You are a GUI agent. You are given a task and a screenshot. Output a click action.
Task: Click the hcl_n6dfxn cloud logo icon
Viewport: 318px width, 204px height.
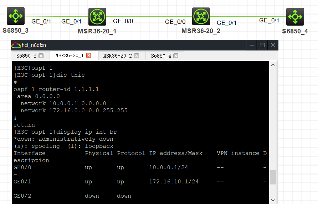[16, 45]
